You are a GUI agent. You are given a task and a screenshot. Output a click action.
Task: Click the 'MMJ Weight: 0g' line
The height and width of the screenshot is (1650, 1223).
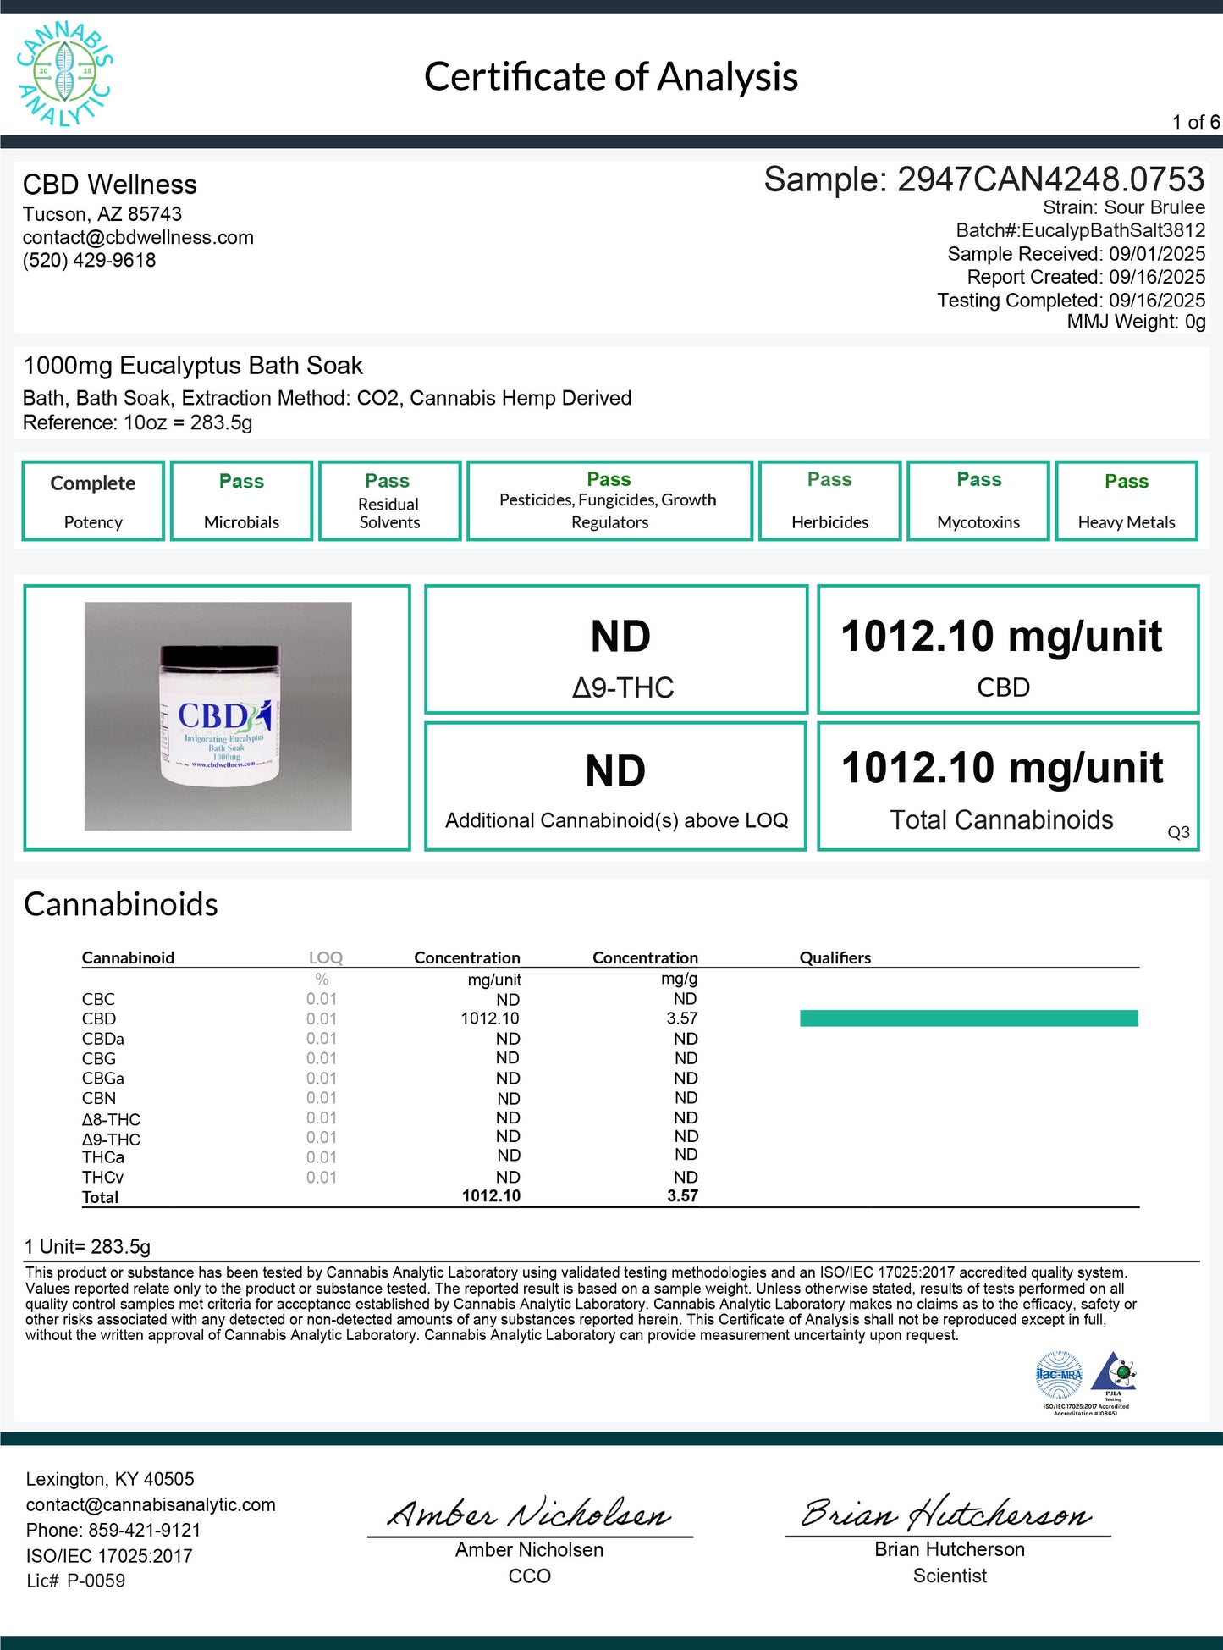[1136, 322]
